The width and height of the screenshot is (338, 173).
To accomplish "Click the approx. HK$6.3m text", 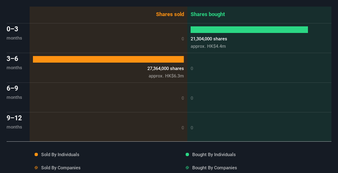I will [x=166, y=76].
